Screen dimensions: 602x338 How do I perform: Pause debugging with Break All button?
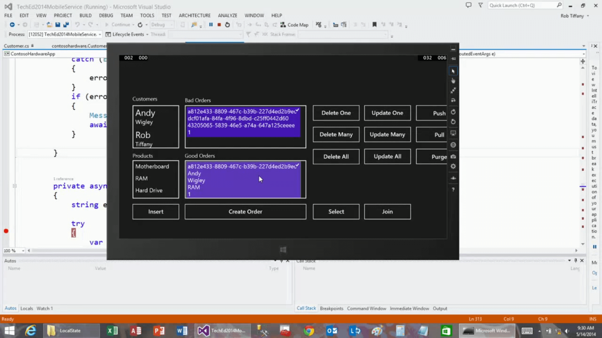click(x=211, y=25)
